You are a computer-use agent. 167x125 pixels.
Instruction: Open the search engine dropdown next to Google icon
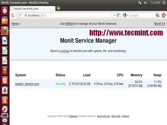(x=127, y=15)
